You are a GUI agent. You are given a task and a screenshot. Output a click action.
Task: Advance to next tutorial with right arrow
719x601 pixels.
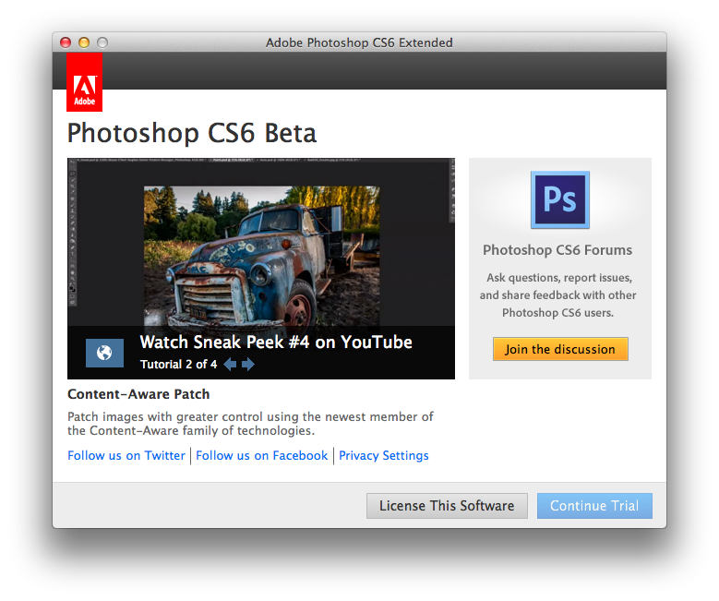248,365
